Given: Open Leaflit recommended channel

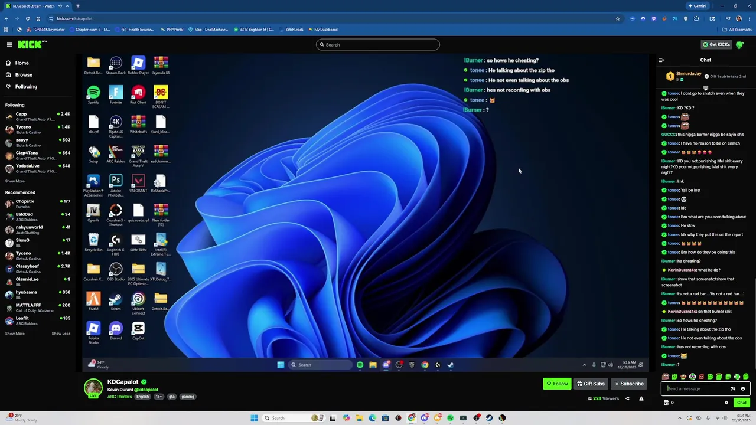Looking at the screenshot, I should pyautogui.click(x=38, y=321).
